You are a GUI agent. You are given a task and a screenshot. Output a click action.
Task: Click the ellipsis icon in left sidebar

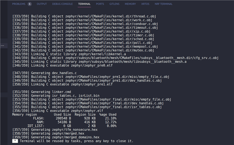pos(3,46)
